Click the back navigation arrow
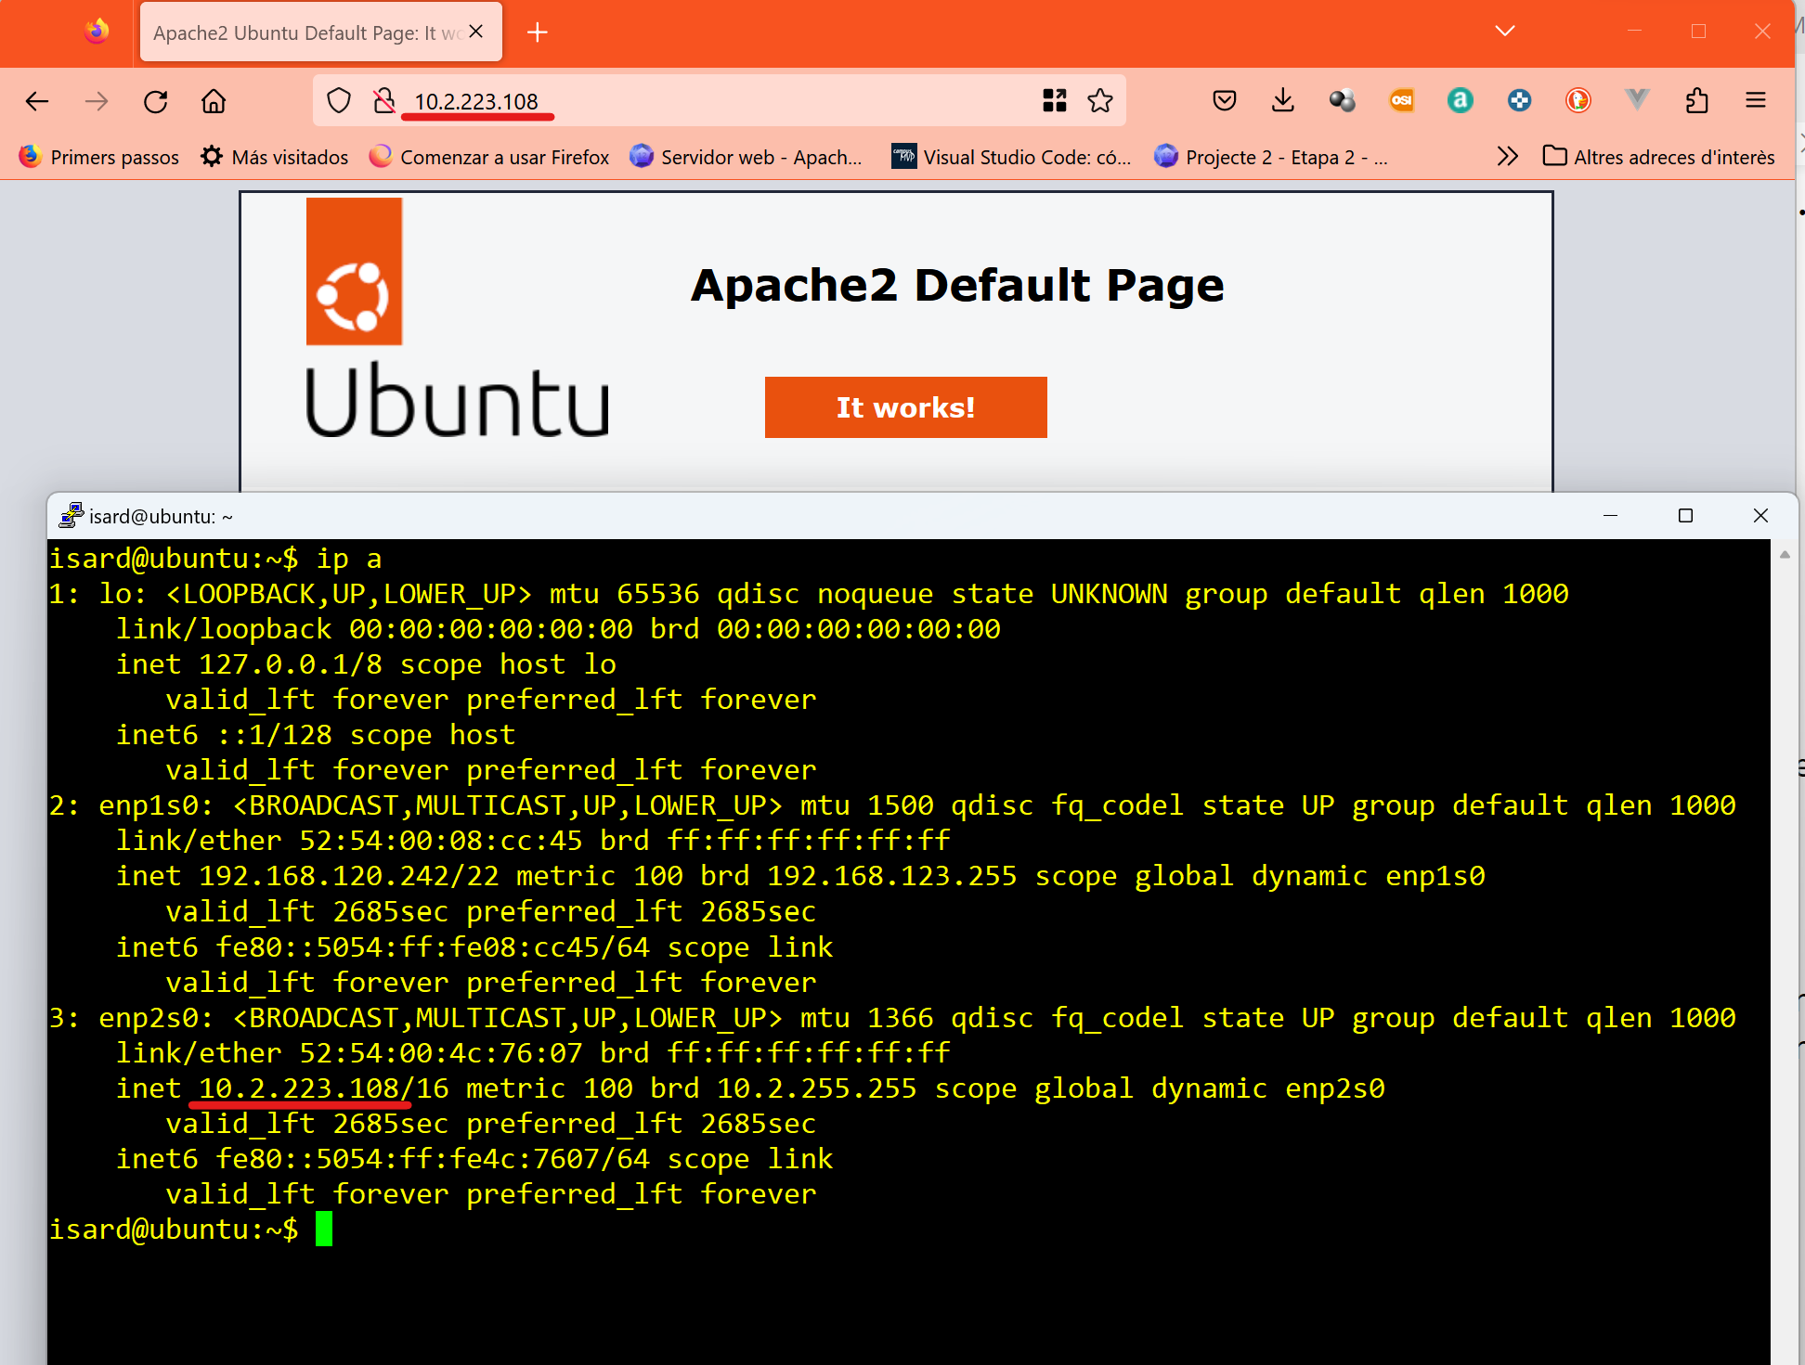 [37, 101]
